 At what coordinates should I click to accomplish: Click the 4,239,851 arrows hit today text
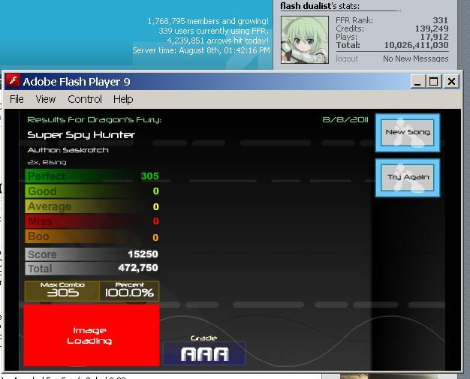click(x=218, y=41)
